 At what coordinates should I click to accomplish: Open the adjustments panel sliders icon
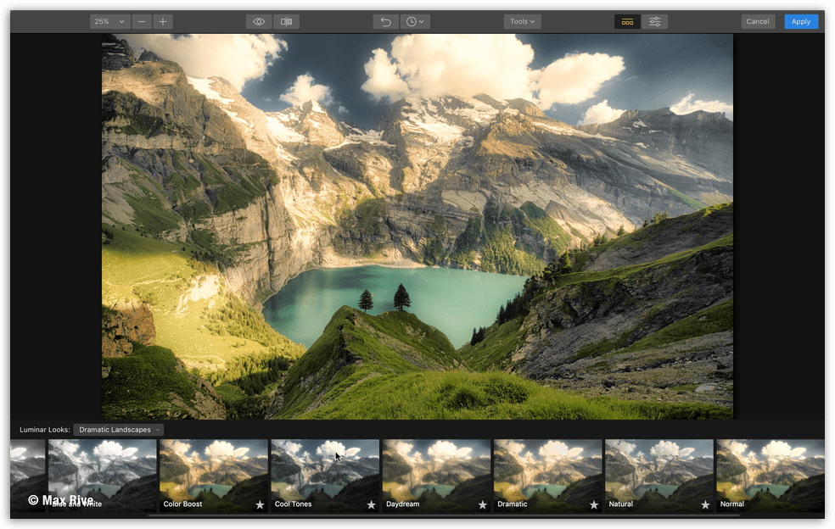pos(655,21)
